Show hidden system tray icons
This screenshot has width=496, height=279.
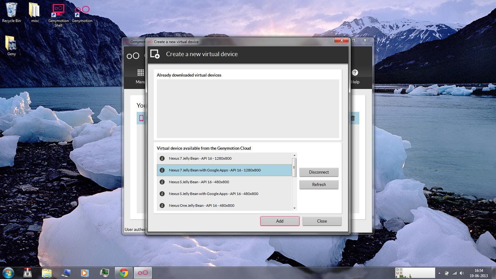(x=439, y=273)
